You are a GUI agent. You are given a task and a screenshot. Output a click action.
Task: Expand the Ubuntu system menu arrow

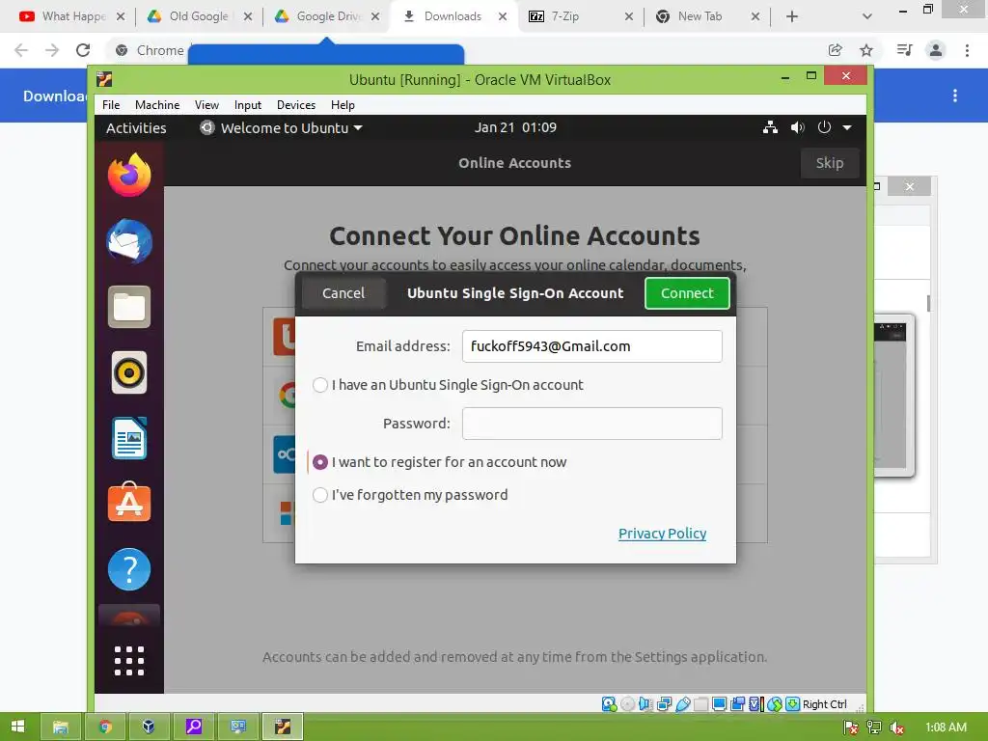point(847,127)
